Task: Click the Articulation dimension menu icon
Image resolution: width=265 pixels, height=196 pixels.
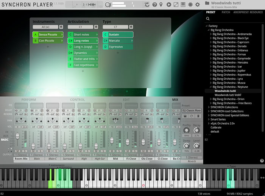Action: pyautogui.click(x=96, y=27)
